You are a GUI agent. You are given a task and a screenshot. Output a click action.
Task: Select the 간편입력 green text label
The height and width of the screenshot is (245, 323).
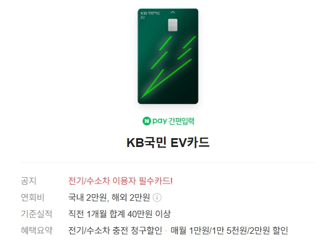click(x=182, y=121)
